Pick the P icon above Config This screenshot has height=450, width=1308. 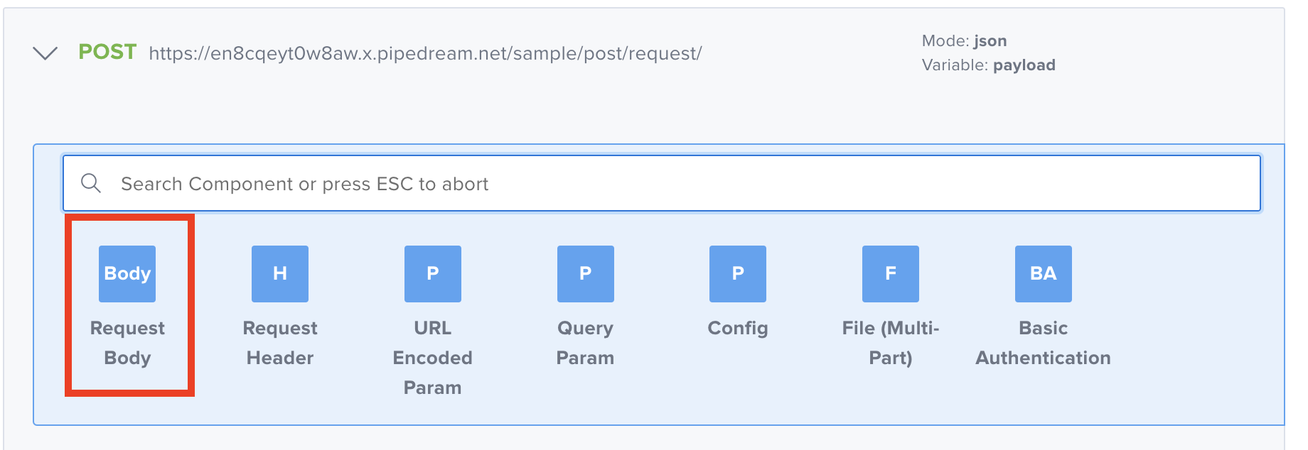(x=738, y=274)
